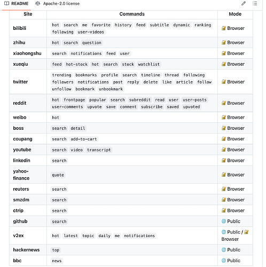Click the 'subscribe' command code
The width and height of the screenshot is (266, 267).
coord(152,107)
